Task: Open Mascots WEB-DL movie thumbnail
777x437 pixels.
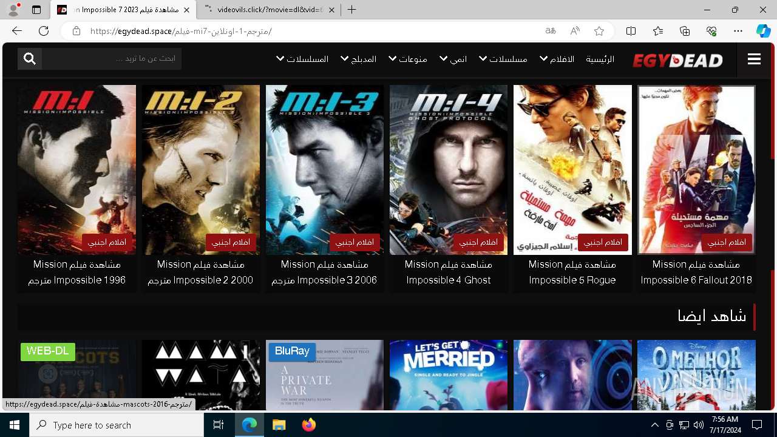Action: click(x=76, y=375)
